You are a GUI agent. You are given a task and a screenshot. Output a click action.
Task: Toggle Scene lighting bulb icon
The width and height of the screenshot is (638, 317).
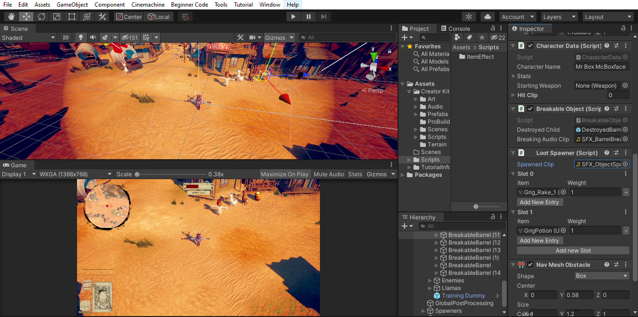coord(81,38)
